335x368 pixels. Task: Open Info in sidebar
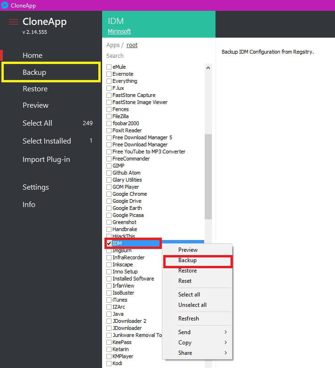[29, 204]
